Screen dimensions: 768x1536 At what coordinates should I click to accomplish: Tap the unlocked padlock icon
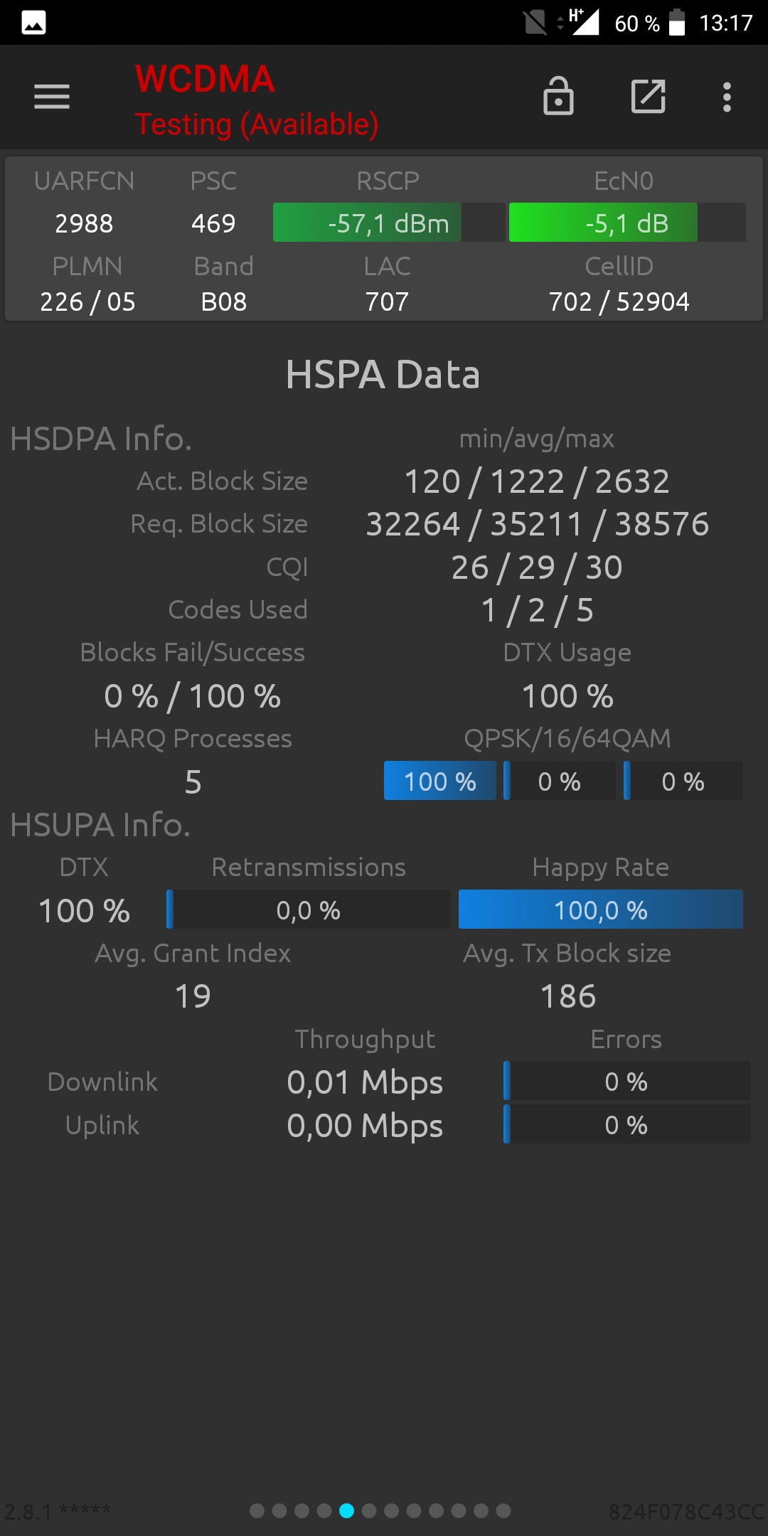558,96
